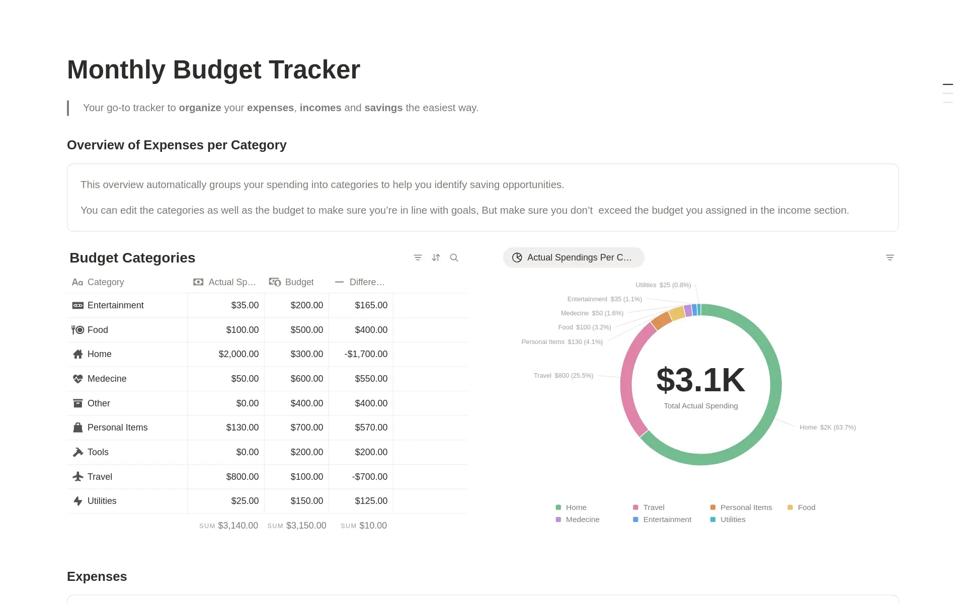Toggle the Home legend entry in chart
The width and height of the screenshot is (966, 603).
[x=571, y=507]
